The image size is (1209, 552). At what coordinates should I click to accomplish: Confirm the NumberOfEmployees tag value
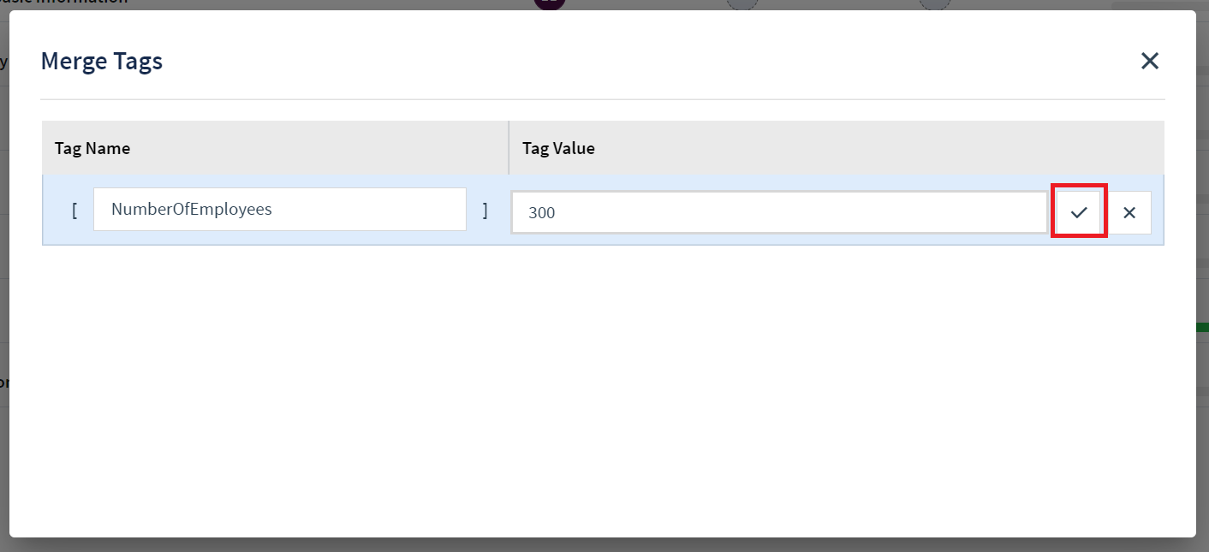pos(1078,211)
